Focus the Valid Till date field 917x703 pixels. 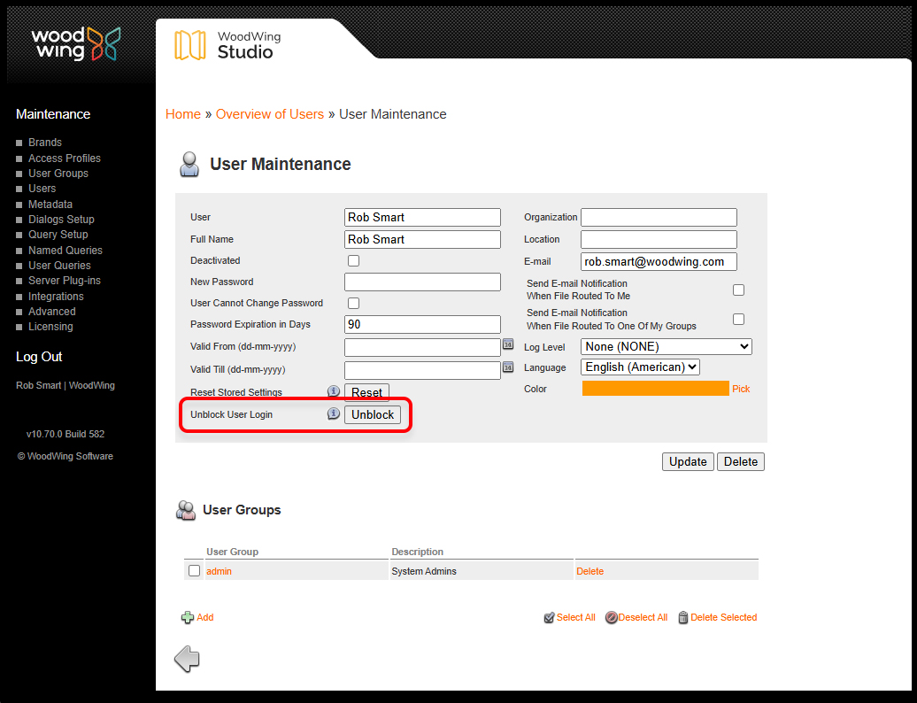(422, 370)
